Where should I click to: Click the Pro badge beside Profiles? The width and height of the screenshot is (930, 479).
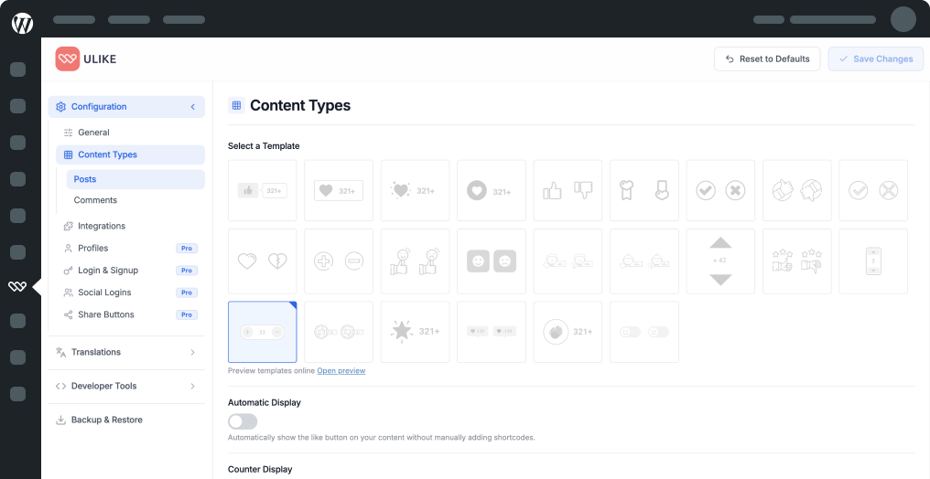coord(187,248)
